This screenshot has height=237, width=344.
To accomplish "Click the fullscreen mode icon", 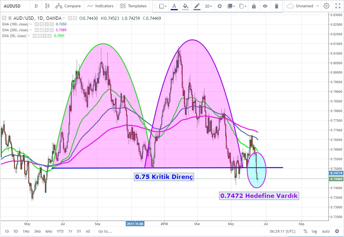I will [x=338, y=6].
